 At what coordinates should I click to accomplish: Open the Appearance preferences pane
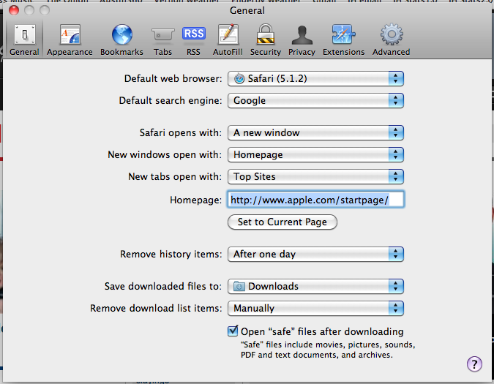[x=70, y=39]
